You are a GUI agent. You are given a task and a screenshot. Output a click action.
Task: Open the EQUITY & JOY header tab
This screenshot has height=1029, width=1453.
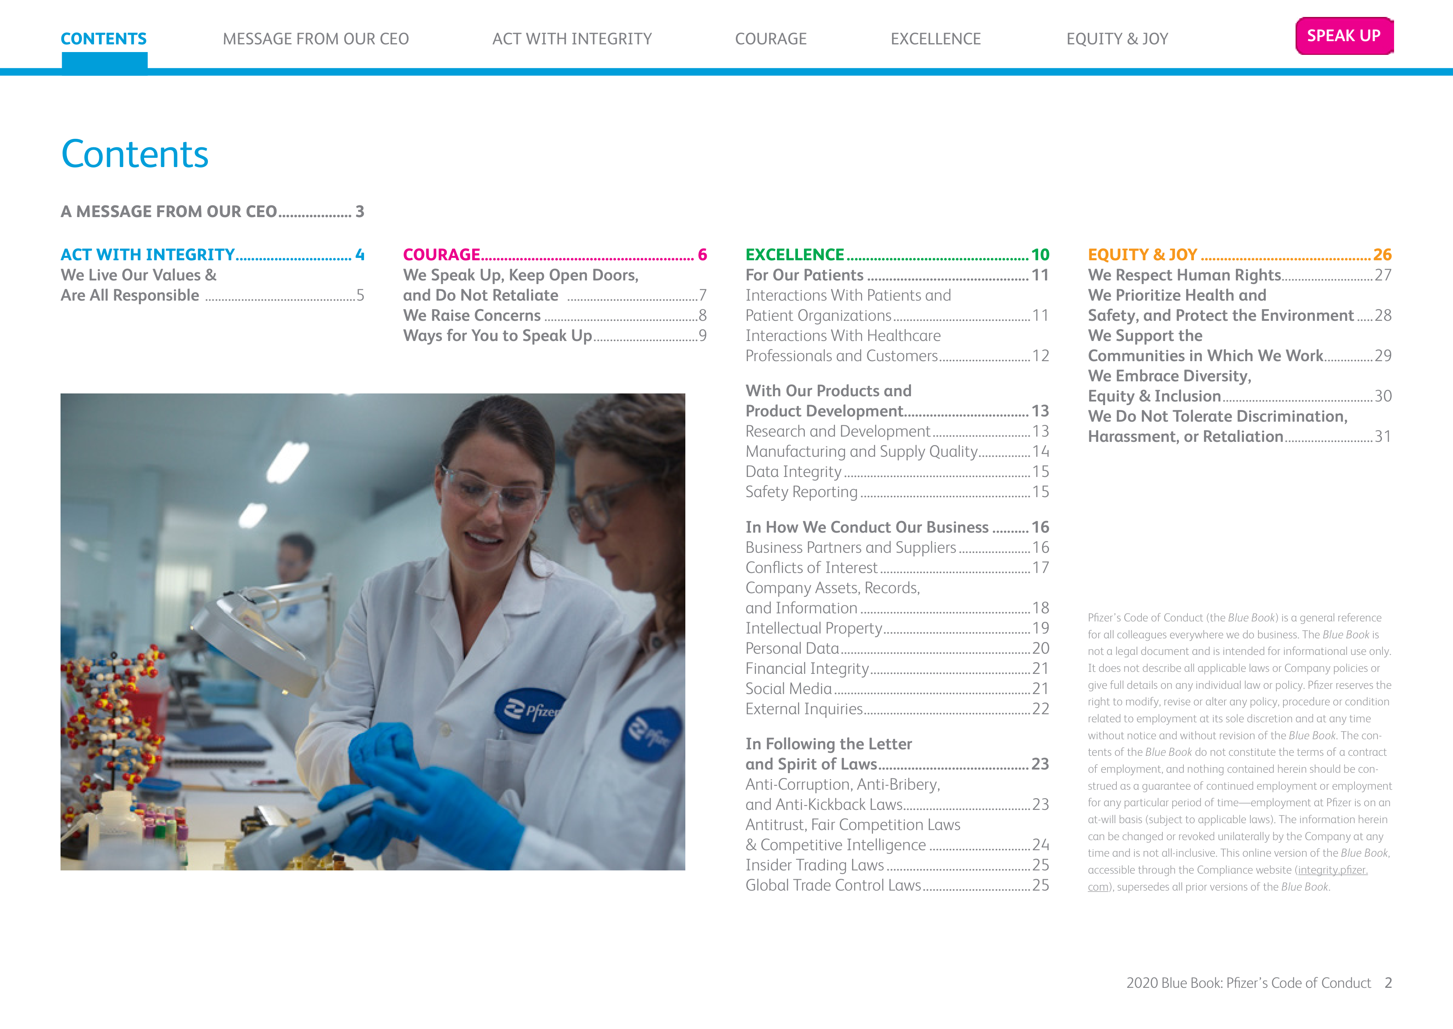(x=1117, y=39)
